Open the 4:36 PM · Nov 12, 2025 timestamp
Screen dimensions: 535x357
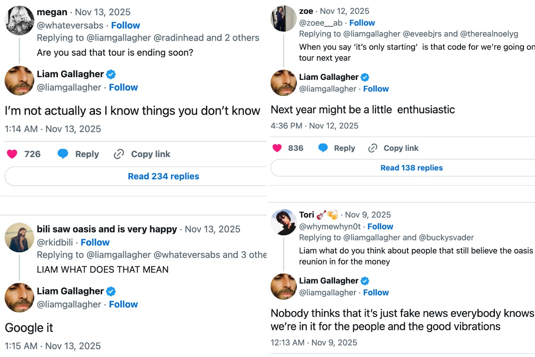tap(314, 126)
